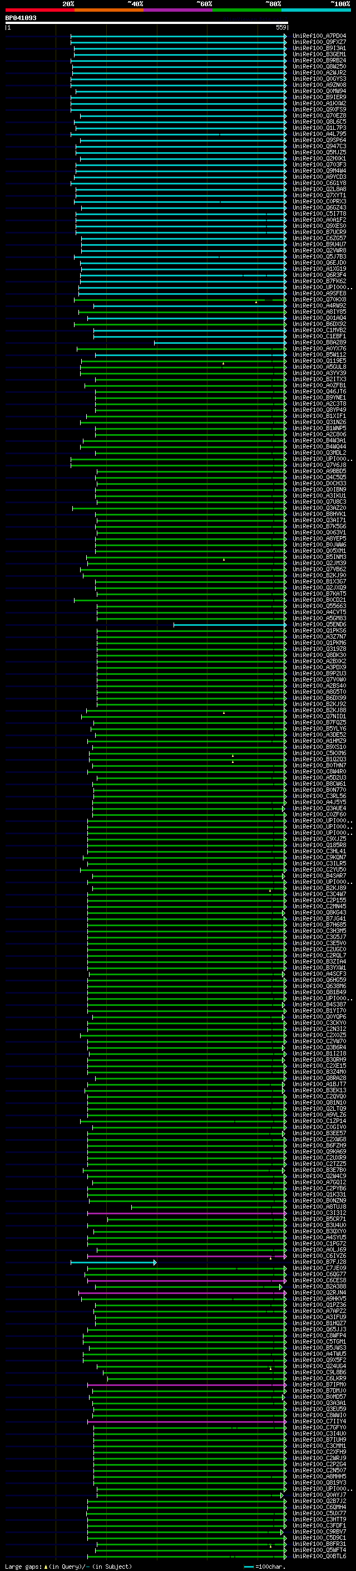Viewport: 356px width, 1571px height.
Task: Click the purple alignment bar for UniRef100_C7IIY4
Action: 187,1422
